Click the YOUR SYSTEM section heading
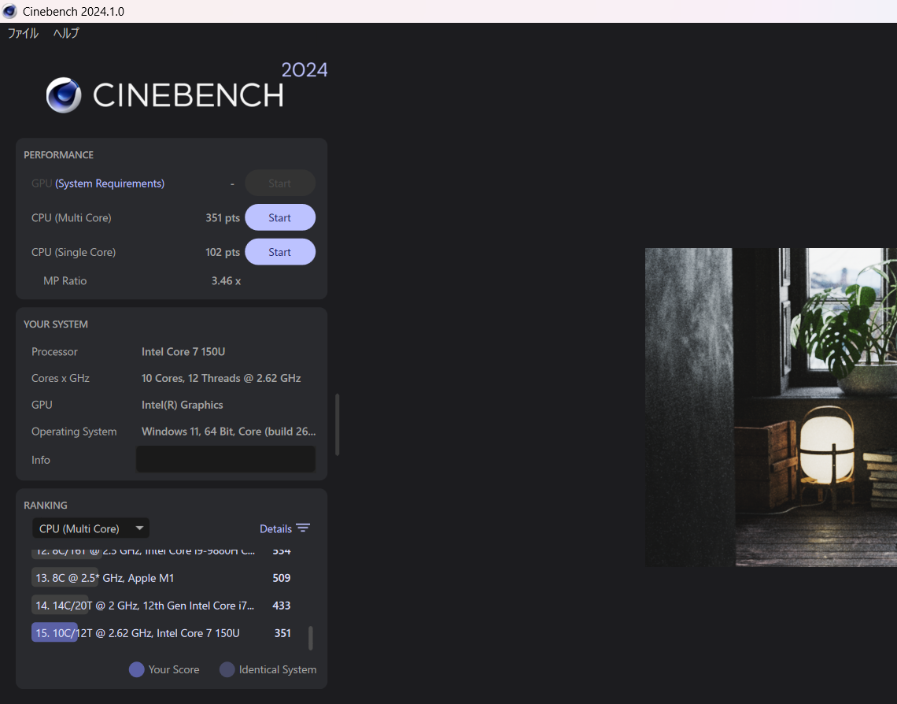Screen dimensions: 897x704 [x=56, y=324]
